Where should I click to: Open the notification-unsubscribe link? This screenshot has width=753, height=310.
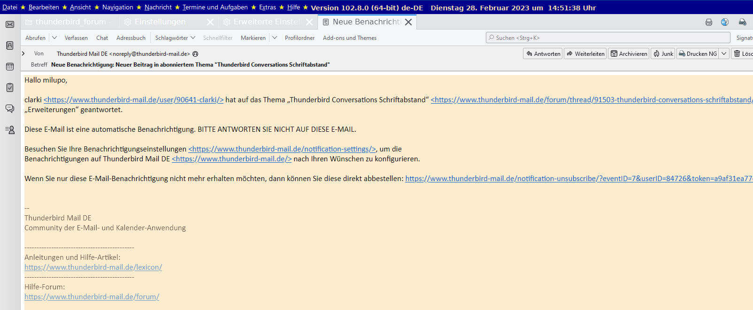(x=579, y=179)
